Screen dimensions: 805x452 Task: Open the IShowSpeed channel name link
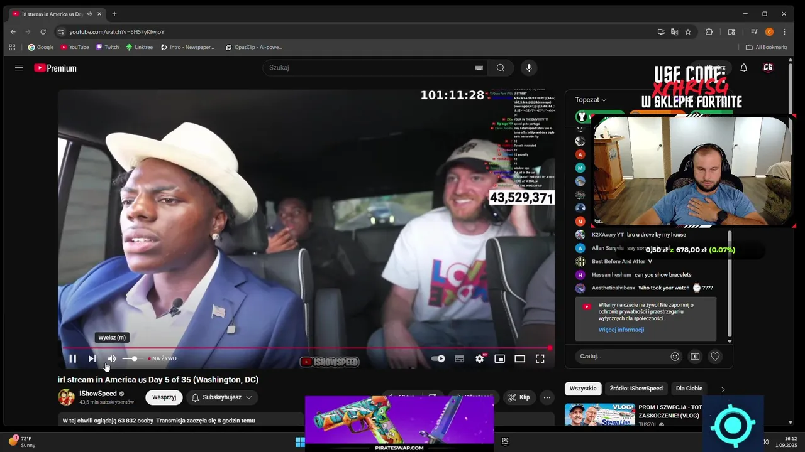pyautogui.click(x=98, y=394)
